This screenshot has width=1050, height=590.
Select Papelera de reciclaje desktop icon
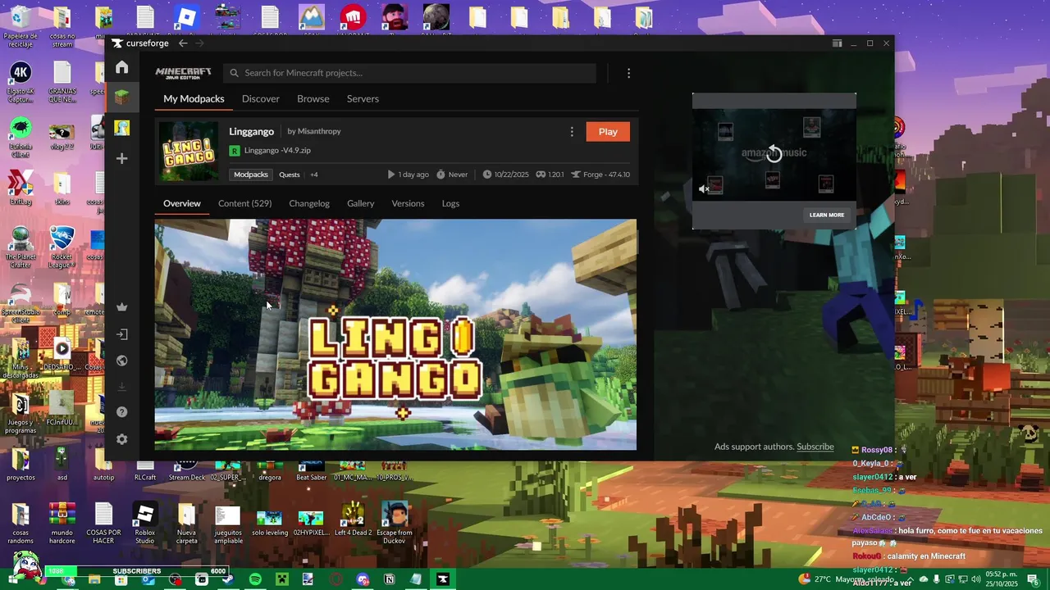(x=21, y=27)
